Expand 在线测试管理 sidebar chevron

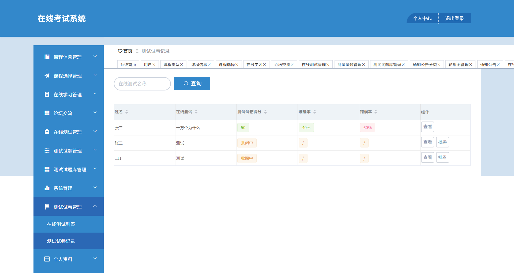click(x=95, y=131)
